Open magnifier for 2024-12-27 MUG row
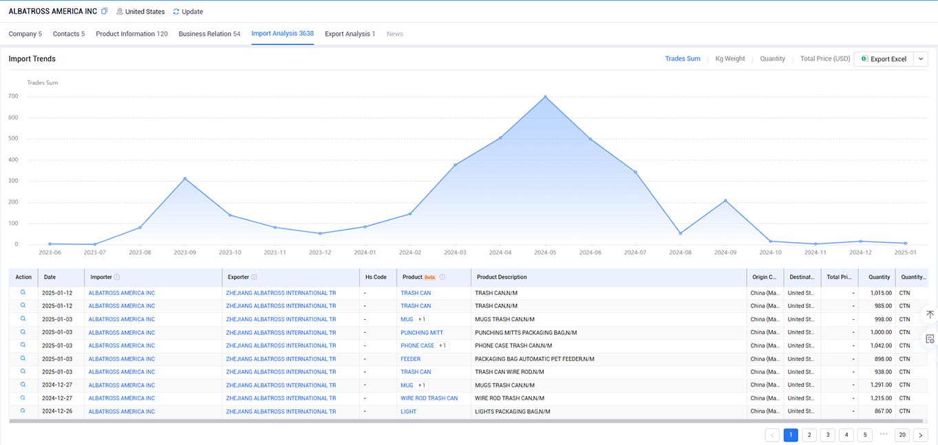The height and width of the screenshot is (445, 938). (23, 384)
